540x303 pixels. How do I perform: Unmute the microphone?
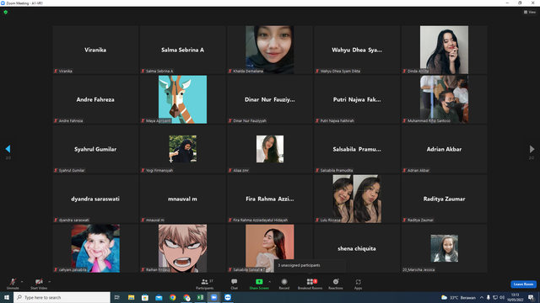[x=13, y=284]
